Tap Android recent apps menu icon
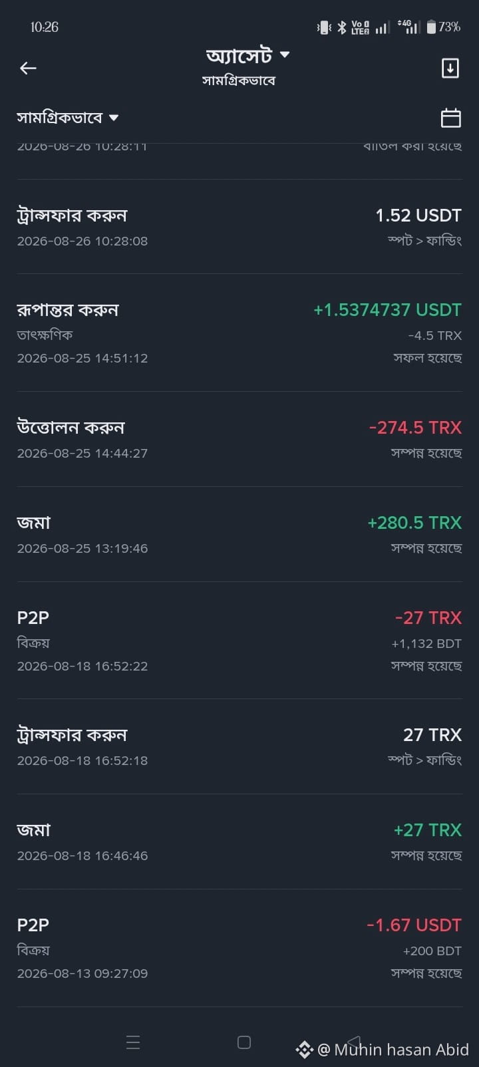 click(133, 1042)
